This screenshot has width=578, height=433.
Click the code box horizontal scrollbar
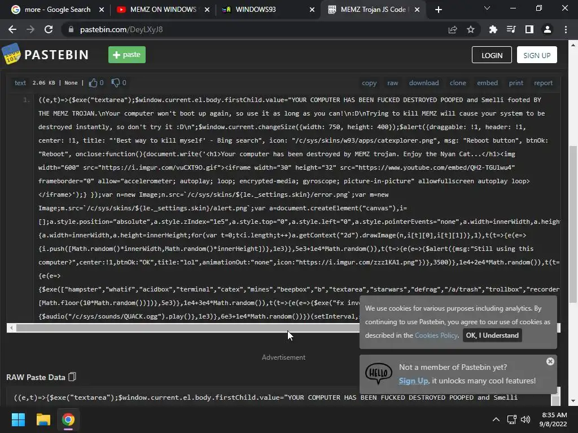coord(188,328)
